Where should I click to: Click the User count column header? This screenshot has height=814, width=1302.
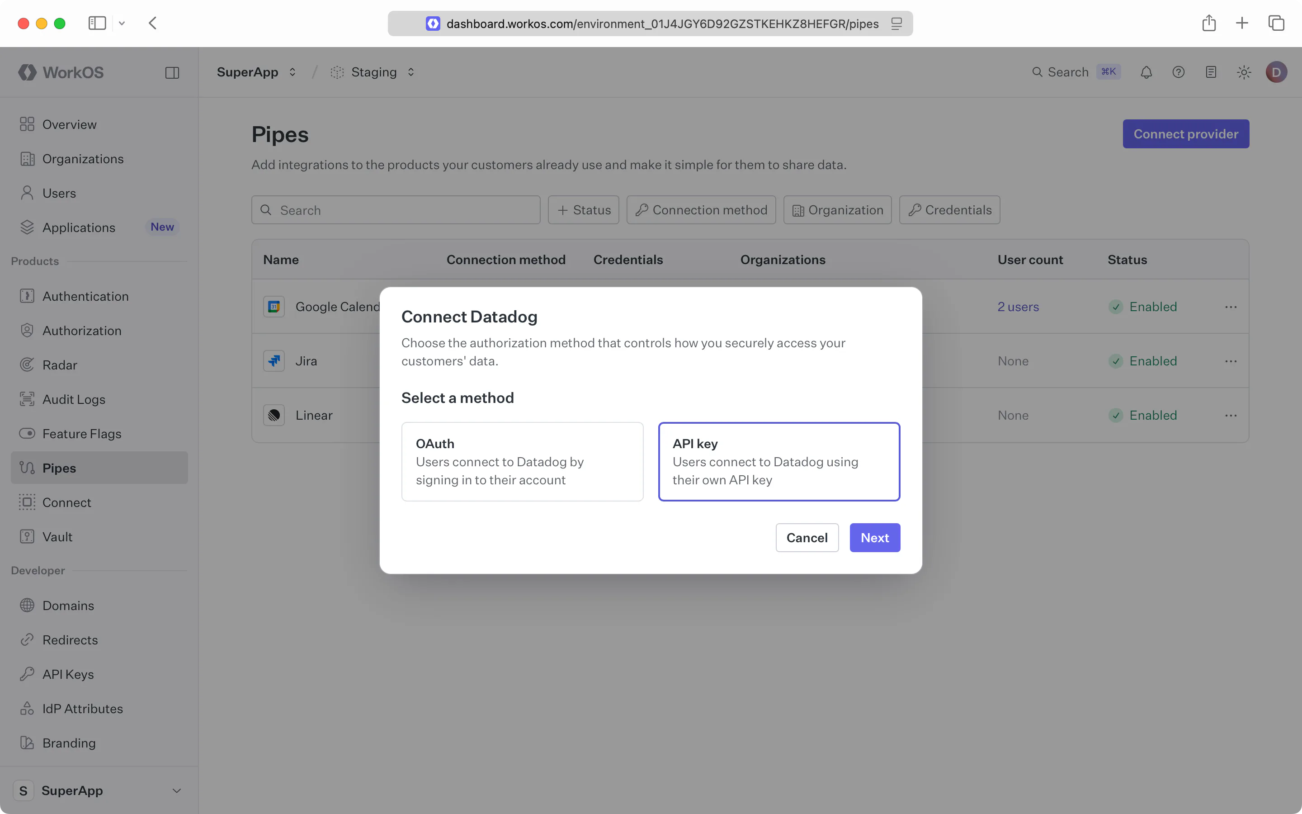click(1030, 260)
